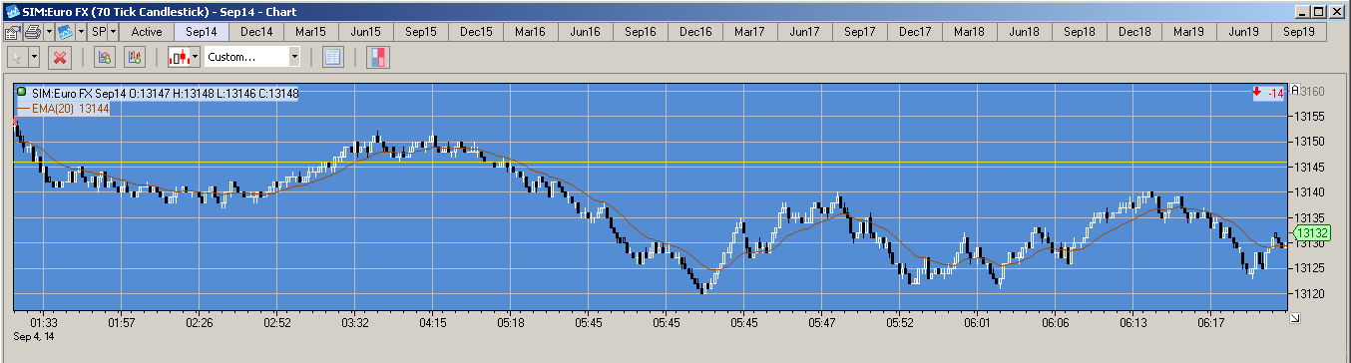Click the EMA(20) 13144 study label
The image size is (1351, 363).
pos(70,109)
